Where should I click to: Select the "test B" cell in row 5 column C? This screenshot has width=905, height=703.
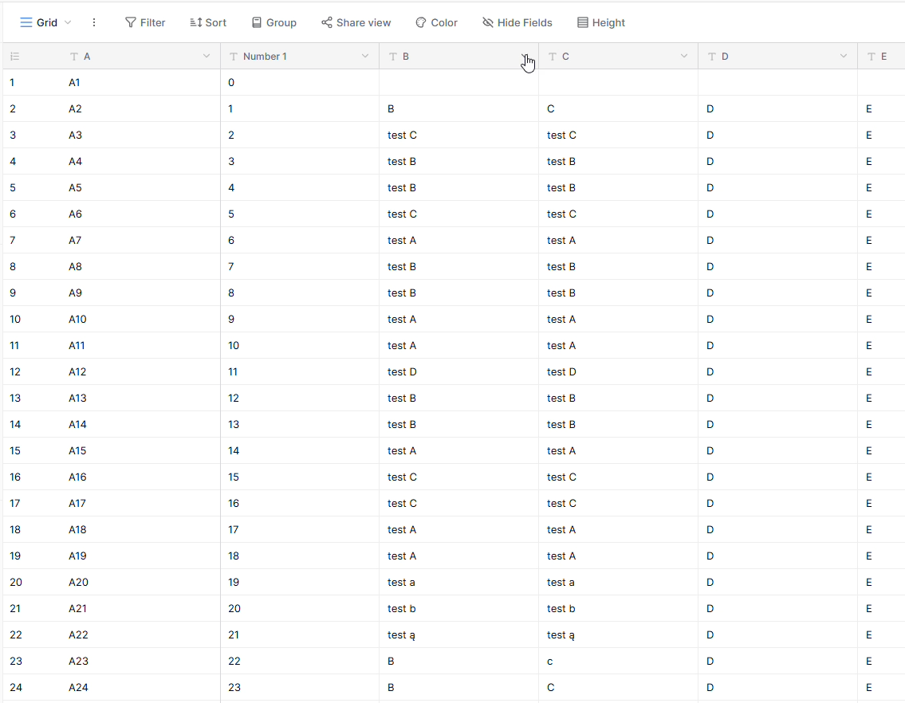(x=618, y=187)
